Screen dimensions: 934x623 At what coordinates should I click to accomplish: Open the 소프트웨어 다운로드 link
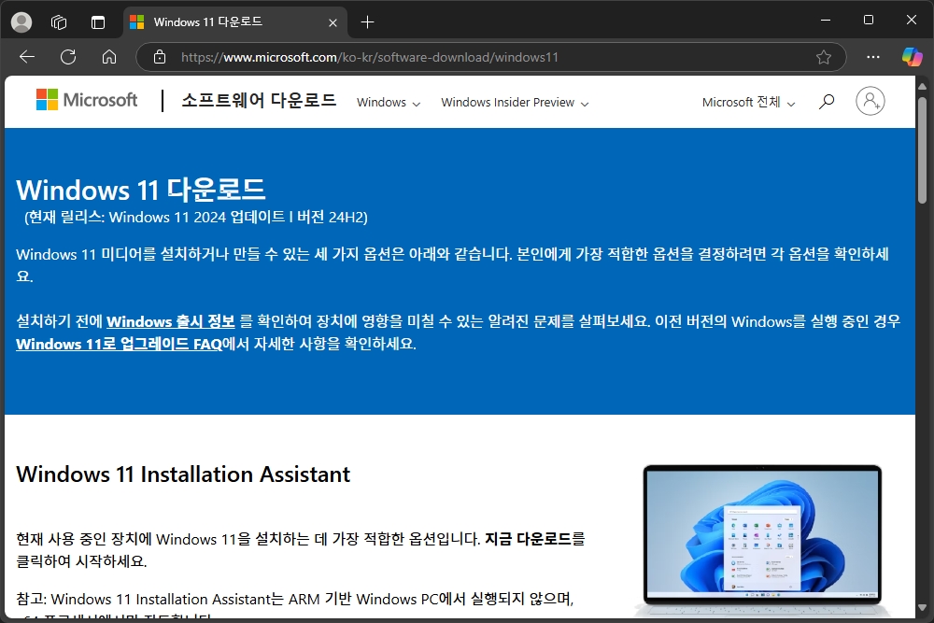point(259,100)
